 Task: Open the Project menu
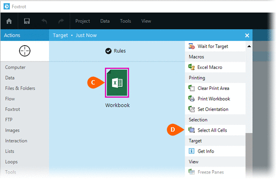click(82, 21)
